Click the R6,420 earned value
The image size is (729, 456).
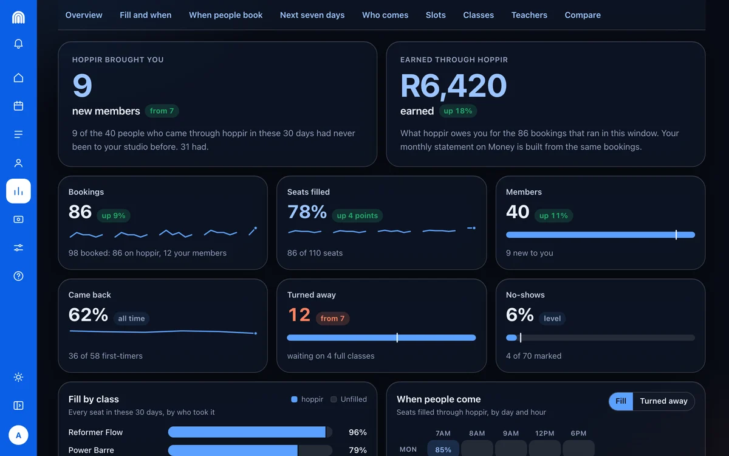coord(453,86)
